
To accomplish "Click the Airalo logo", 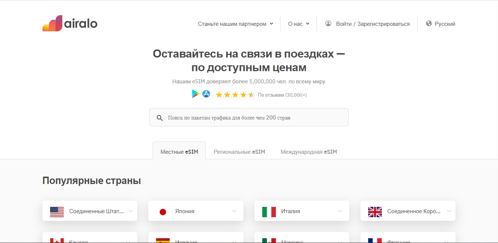I will [70, 24].
